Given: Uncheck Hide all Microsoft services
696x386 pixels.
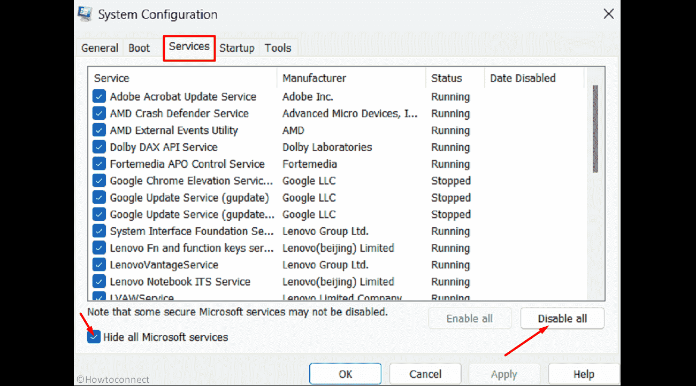Looking at the screenshot, I should pyautogui.click(x=94, y=337).
